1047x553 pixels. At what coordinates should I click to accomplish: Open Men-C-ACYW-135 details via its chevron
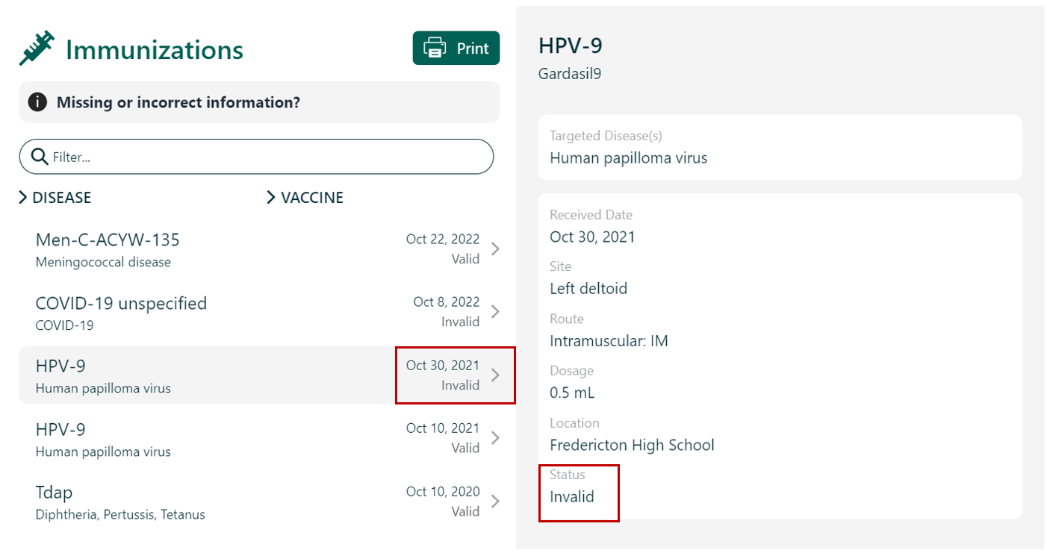[x=495, y=249]
